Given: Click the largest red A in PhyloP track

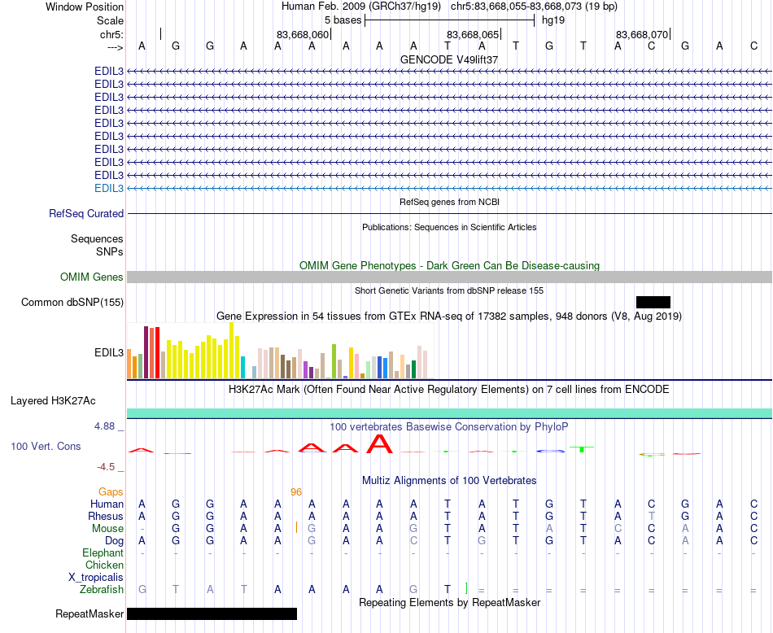Looking at the screenshot, I should coord(380,443).
